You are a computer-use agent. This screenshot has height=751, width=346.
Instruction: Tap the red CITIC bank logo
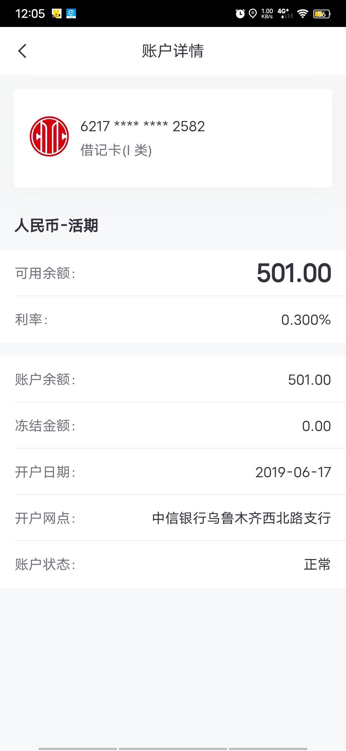(x=49, y=136)
